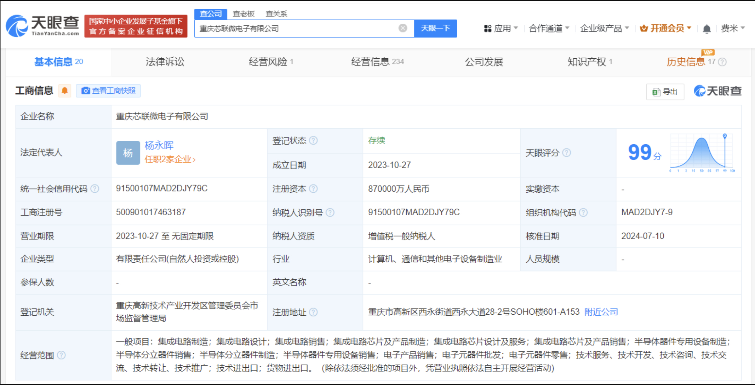Click the notification bell in the top bar
Image resolution: width=755 pixels, height=385 pixels.
tap(707, 29)
